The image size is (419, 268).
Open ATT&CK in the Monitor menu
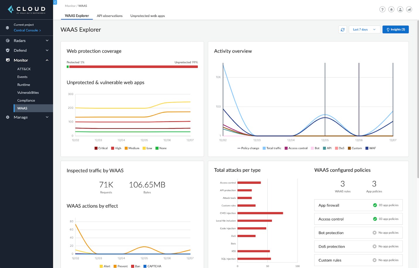pyautogui.click(x=24, y=69)
